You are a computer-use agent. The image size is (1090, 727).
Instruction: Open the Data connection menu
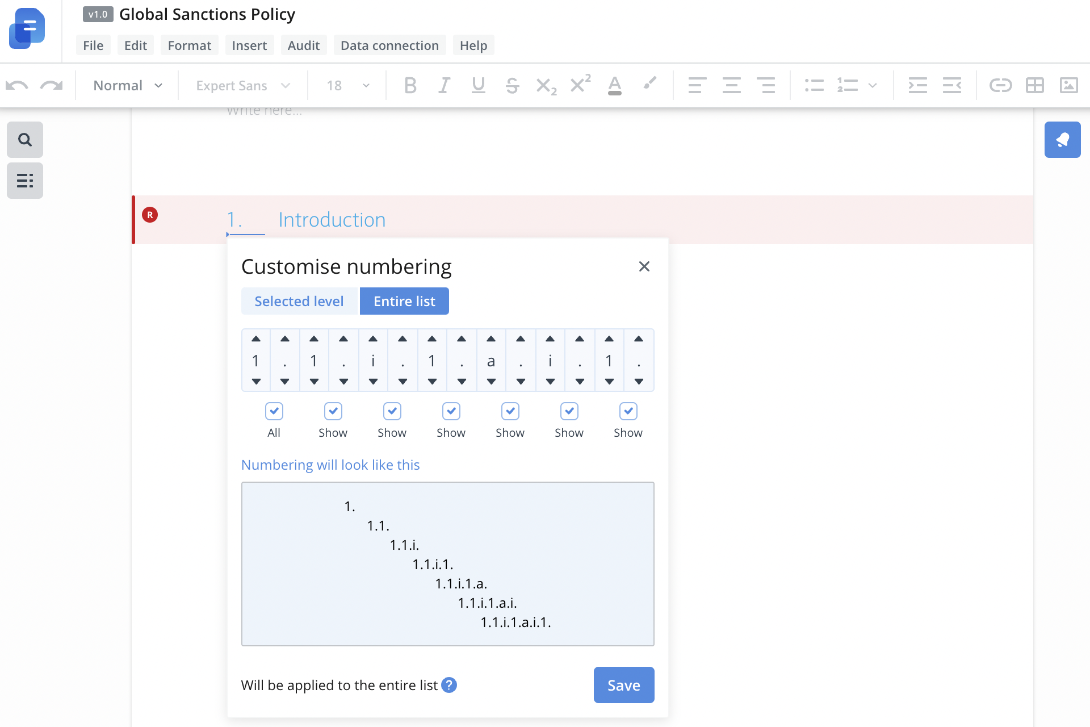389,45
